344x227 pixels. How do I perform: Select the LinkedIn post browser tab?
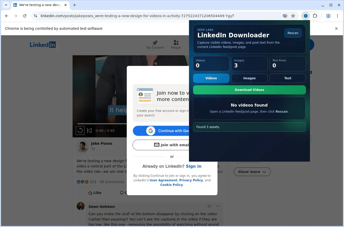click(x=40, y=5)
